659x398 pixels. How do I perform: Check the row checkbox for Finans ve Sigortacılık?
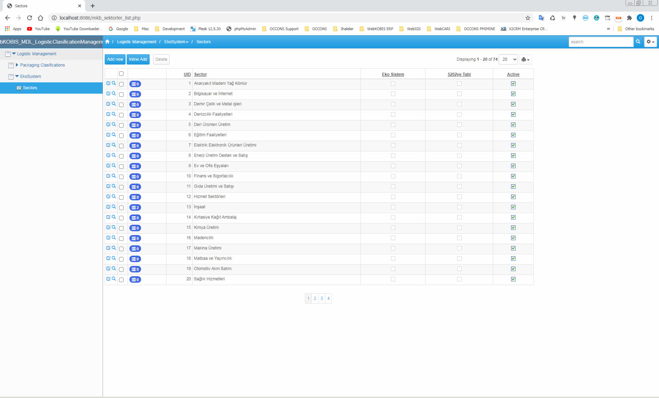121,177
